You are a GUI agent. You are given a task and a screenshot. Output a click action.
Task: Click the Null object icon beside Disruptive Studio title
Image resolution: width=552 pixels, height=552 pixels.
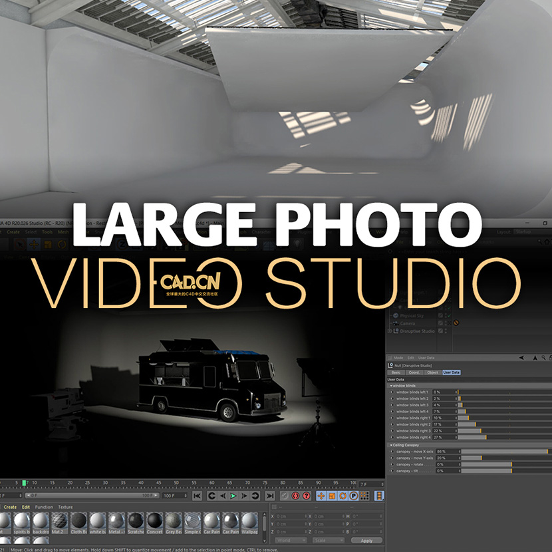(x=390, y=365)
